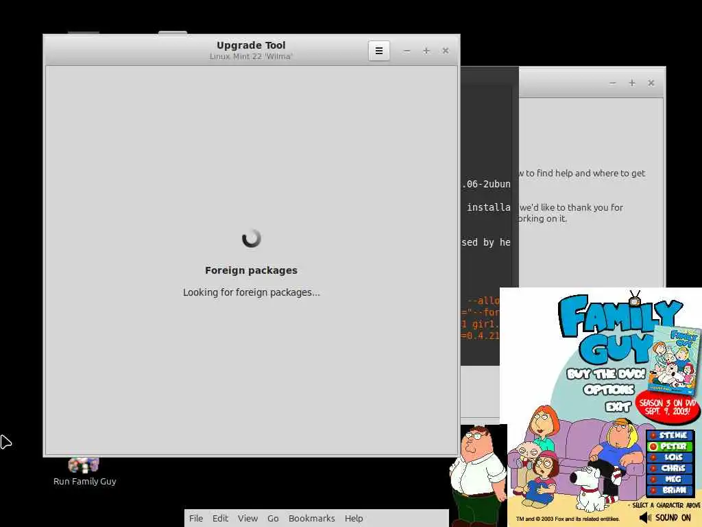Click terminal line ending '.06-2ubun'

(486, 184)
